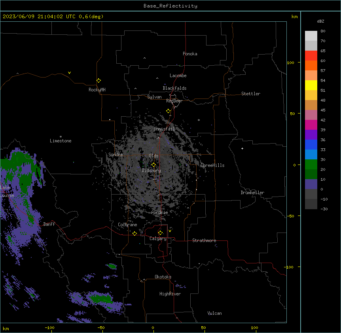341x333 pixels.
Task: Select the yellow diamond marker below Cochrane
Action: (x=135, y=233)
